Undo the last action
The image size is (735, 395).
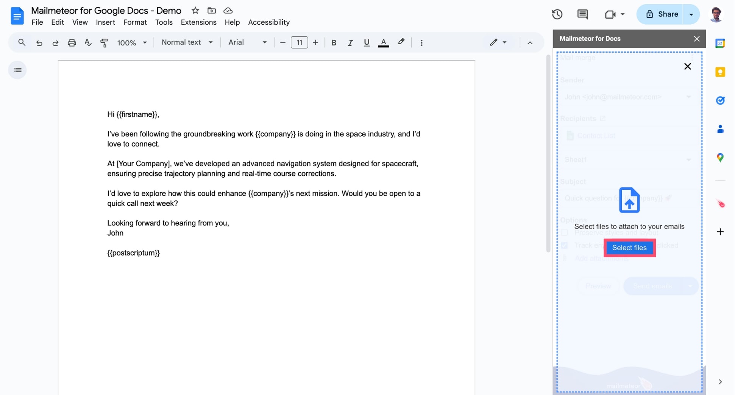[39, 42]
